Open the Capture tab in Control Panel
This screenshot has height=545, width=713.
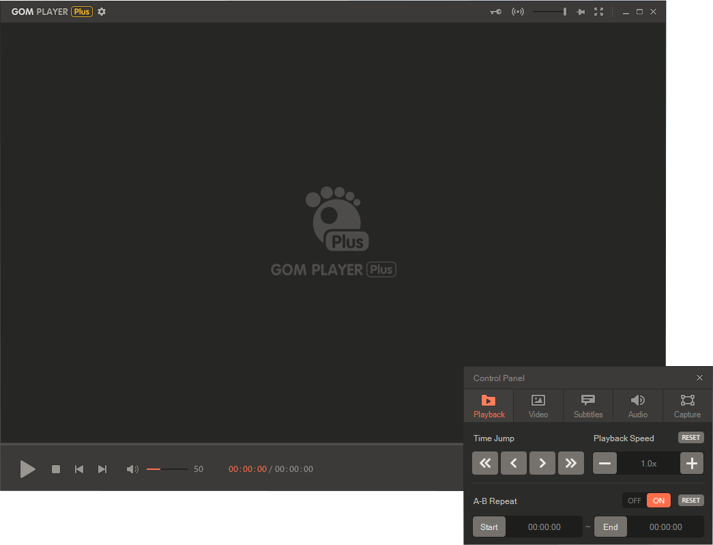688,406
